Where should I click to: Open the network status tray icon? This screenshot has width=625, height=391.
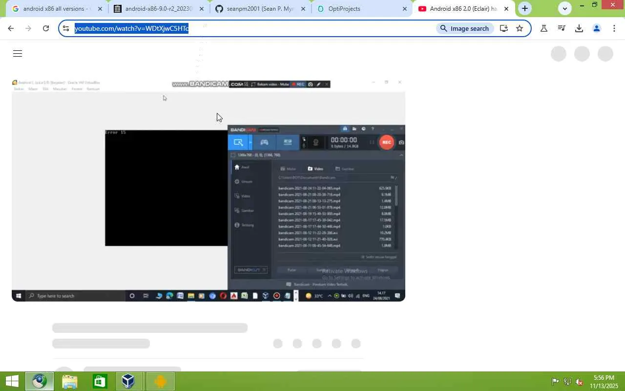pyautogui.click(x=567, y=382)
